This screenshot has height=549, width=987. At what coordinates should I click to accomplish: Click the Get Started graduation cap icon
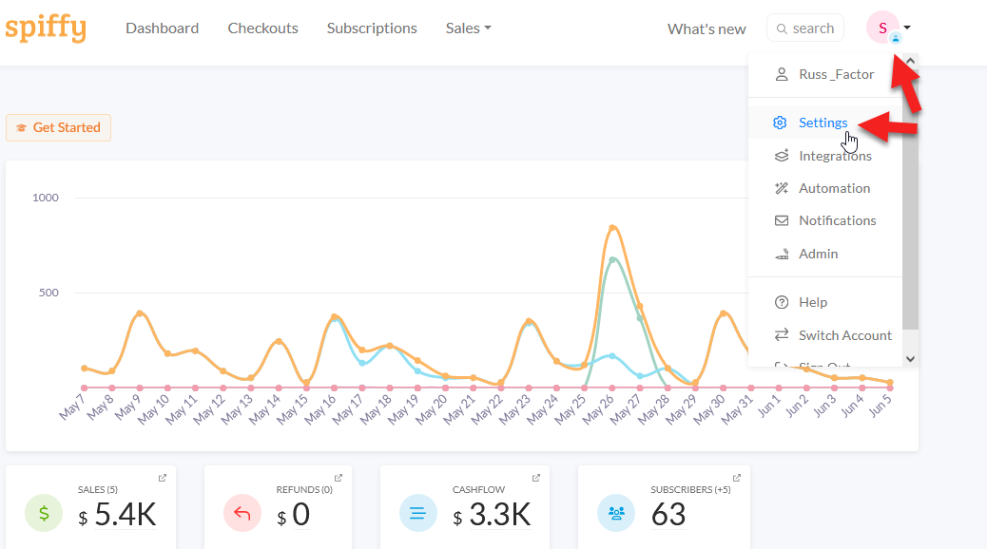(22, 127)
